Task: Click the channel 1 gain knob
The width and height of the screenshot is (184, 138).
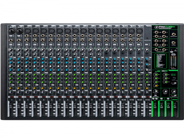Action: click(11, 50)
